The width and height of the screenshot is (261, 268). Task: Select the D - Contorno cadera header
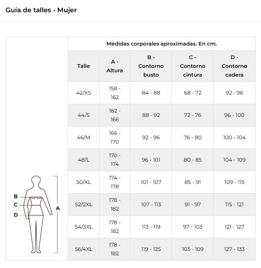tap(234, 66)
